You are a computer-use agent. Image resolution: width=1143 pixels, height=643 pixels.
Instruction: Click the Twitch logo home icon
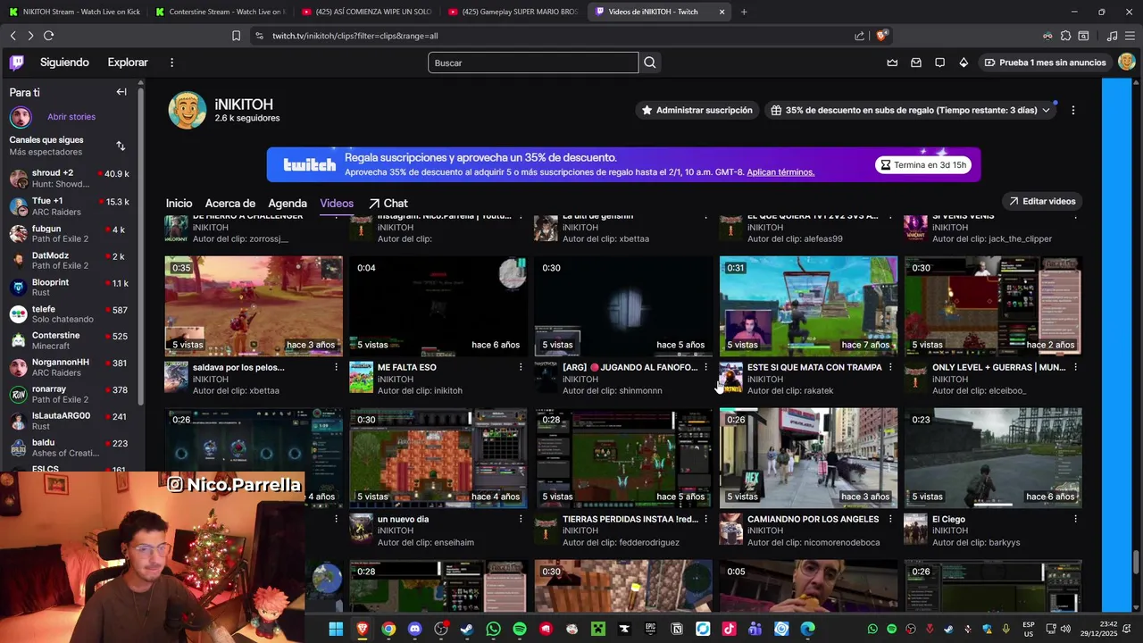17,63
